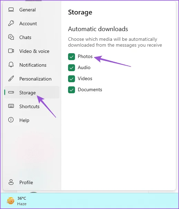Click the Chats bubble icon
Screen dimensions: 179x209
[x=11, y=37]
